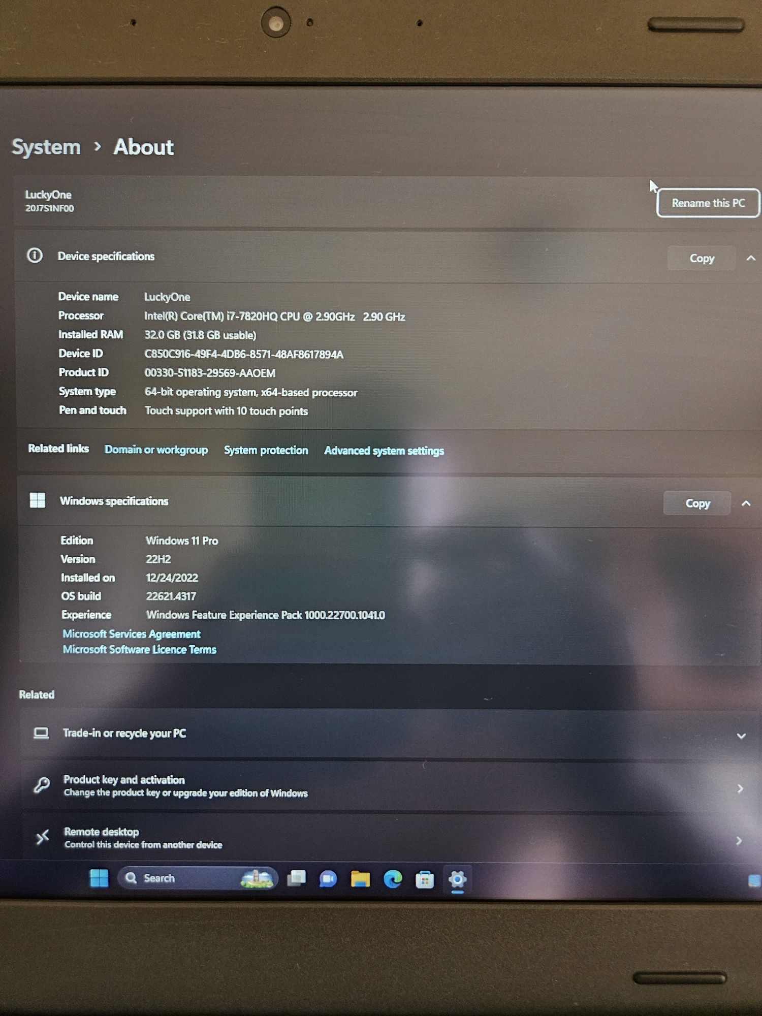Open Microsoft Store from the taskbar

click(425, 879)
